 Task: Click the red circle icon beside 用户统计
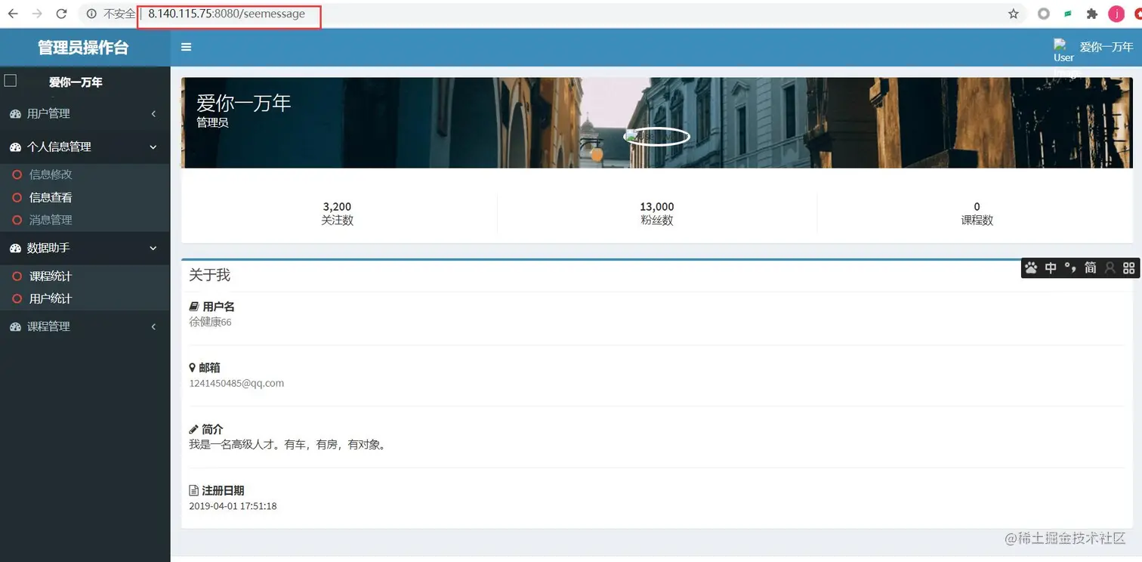pyautogui.click(x=17, y=298)
